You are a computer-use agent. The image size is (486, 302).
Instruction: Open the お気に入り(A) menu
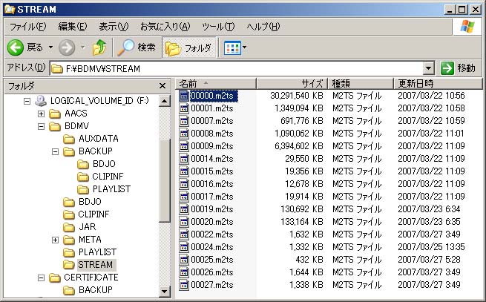[x=165, y=27]
